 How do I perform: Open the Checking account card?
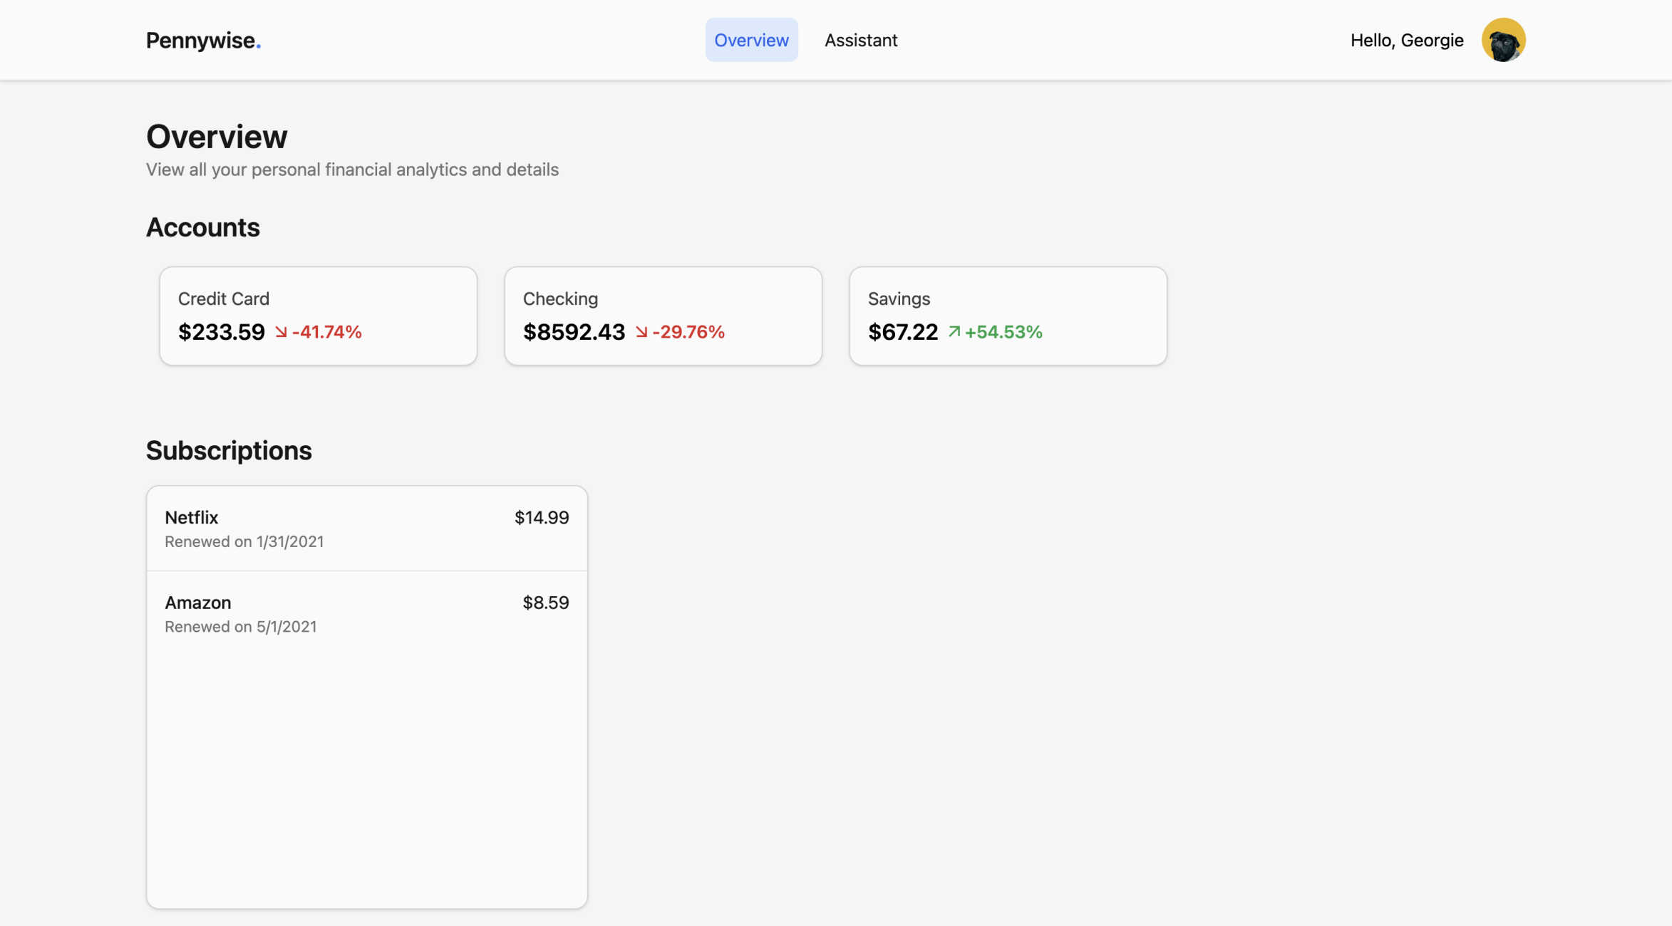click(x=663, y=316)
